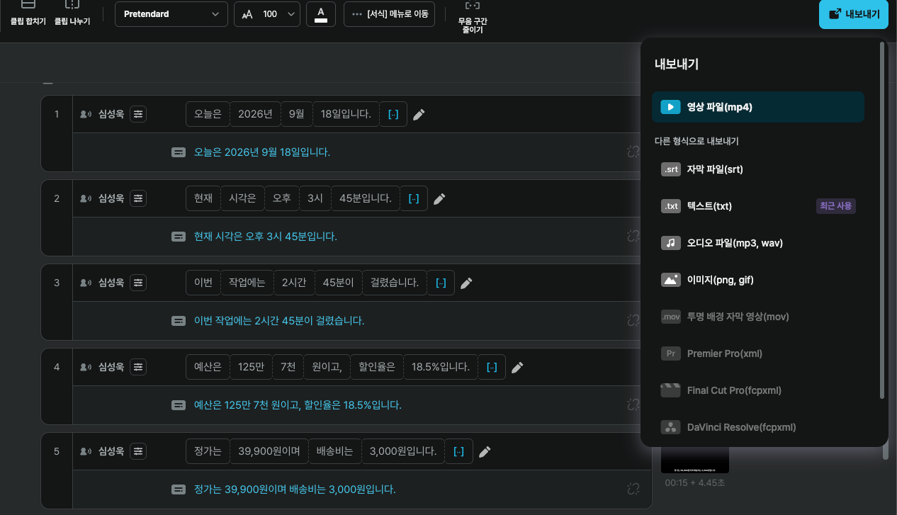This screenshot has width=897, height=515.
Task: Select Final Cut Pro(fcpxml) export option
Action: (758, 390)
